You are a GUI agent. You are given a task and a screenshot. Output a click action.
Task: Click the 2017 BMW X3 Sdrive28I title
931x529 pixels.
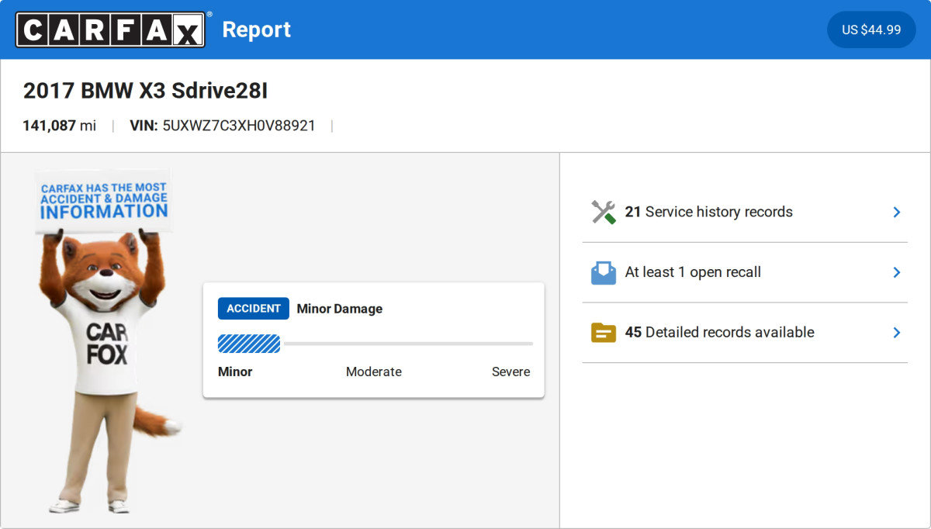point(145,91)
